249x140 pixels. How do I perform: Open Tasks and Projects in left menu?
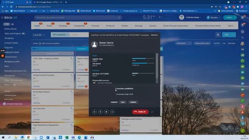(13, 33)
